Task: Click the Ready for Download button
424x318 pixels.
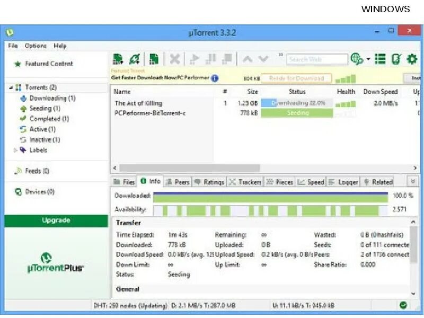Action: click(296, 78)
